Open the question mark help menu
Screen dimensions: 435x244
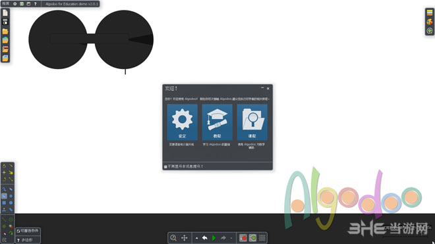(35, 4)
